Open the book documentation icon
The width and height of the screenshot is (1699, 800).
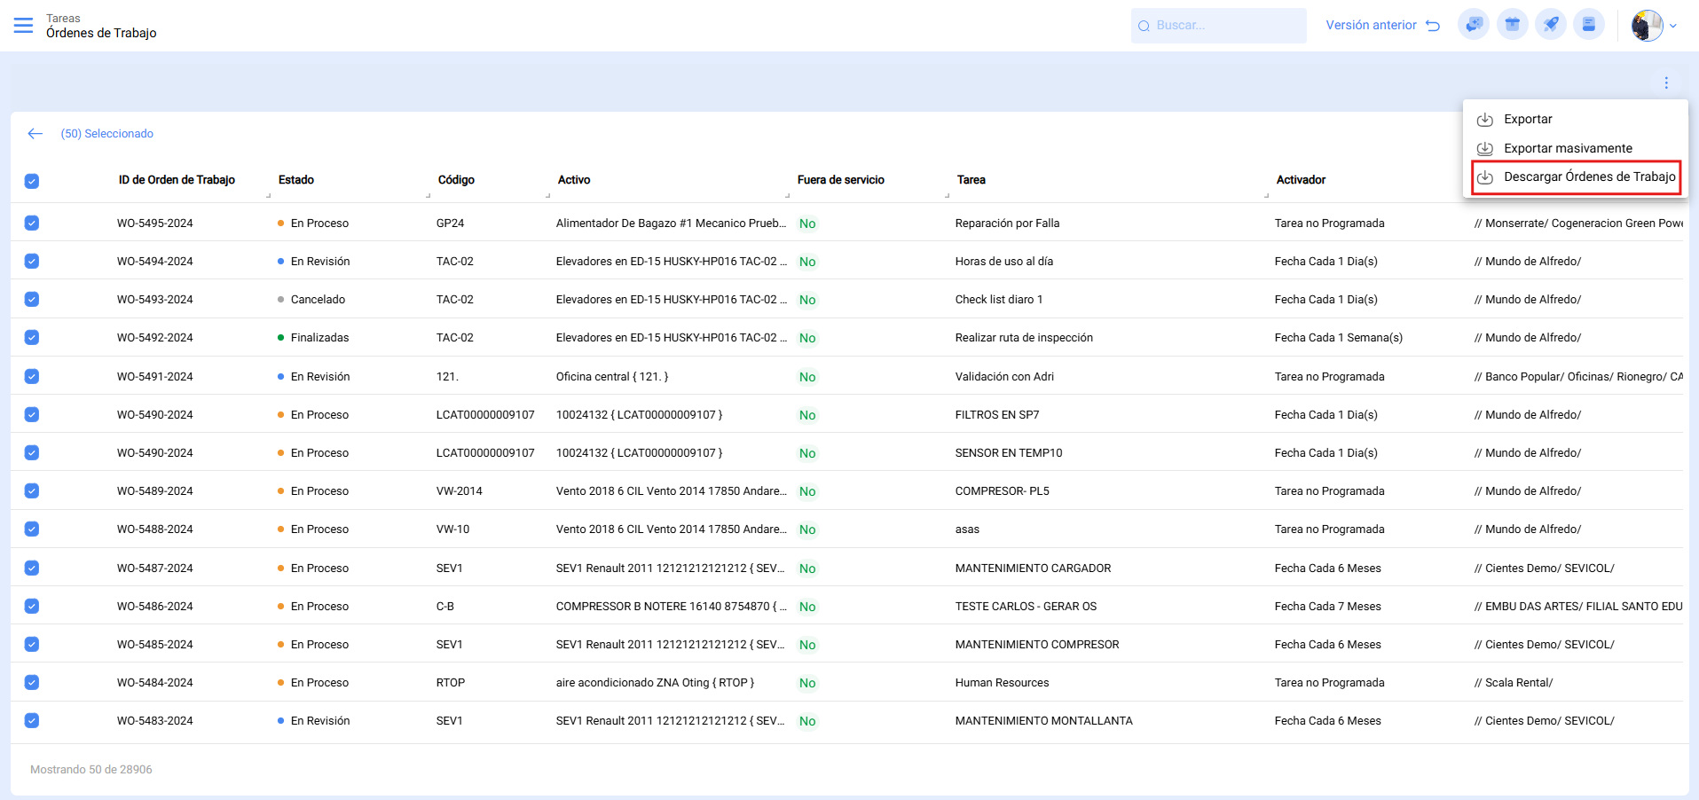pyautogui.click(x=1588, y=25)
